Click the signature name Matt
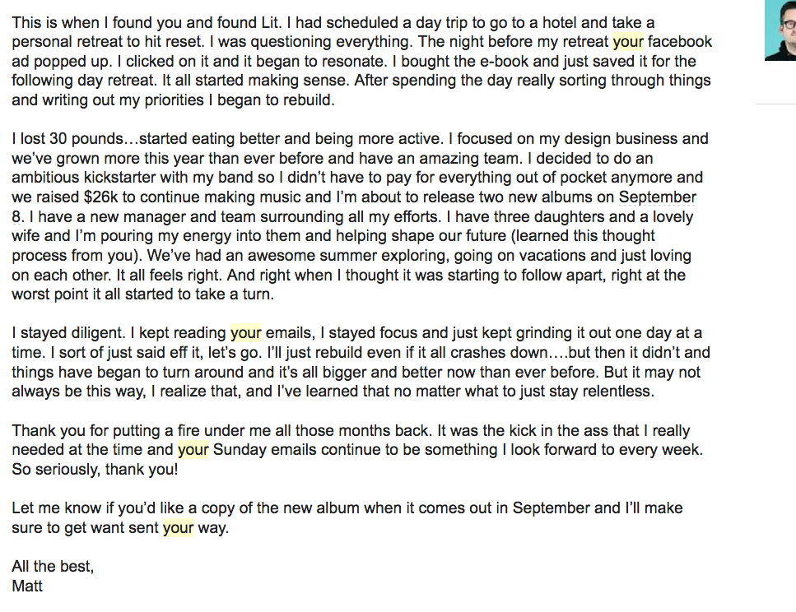Image resolution: width=796 pixels, height=612 pixels. point(27,586)
